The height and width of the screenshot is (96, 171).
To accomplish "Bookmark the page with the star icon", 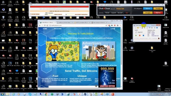I will tap(106, 26).
